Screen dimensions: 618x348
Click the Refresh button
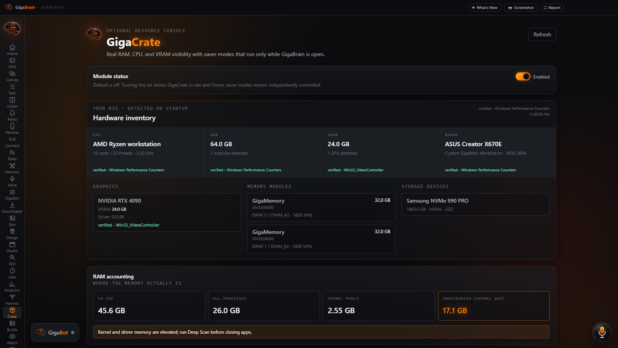[x=542, y=34]
